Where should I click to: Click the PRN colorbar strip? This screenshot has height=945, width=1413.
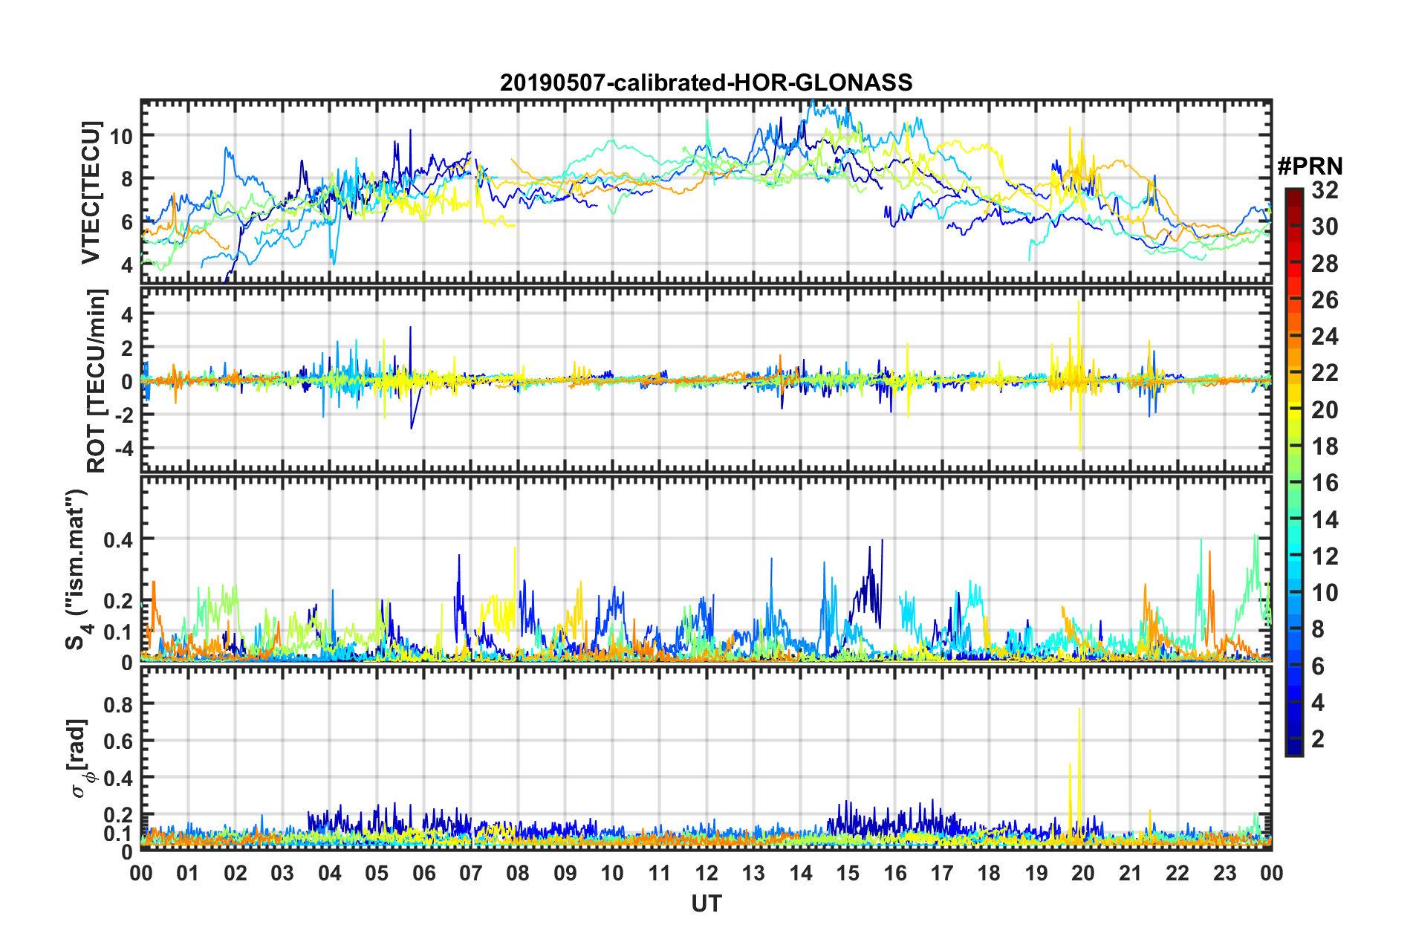pos(1294,472)
